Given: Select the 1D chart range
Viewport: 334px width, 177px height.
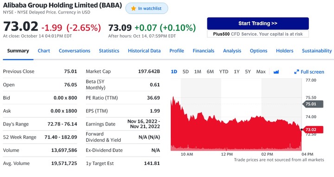Looking at the screenshot, I should (174, 72).
